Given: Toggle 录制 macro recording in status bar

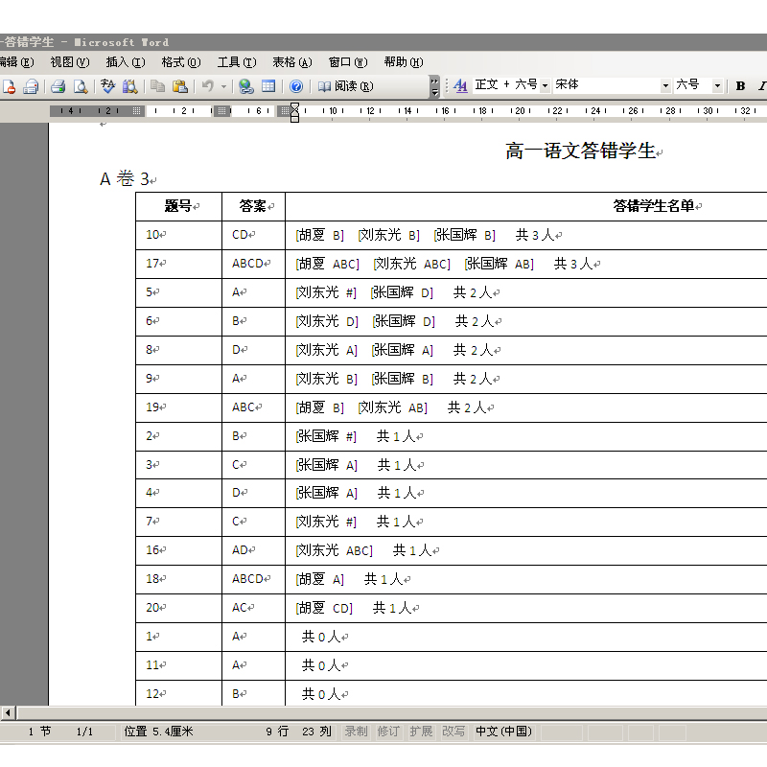Looking at the screenshot, I should pos(356,732).
